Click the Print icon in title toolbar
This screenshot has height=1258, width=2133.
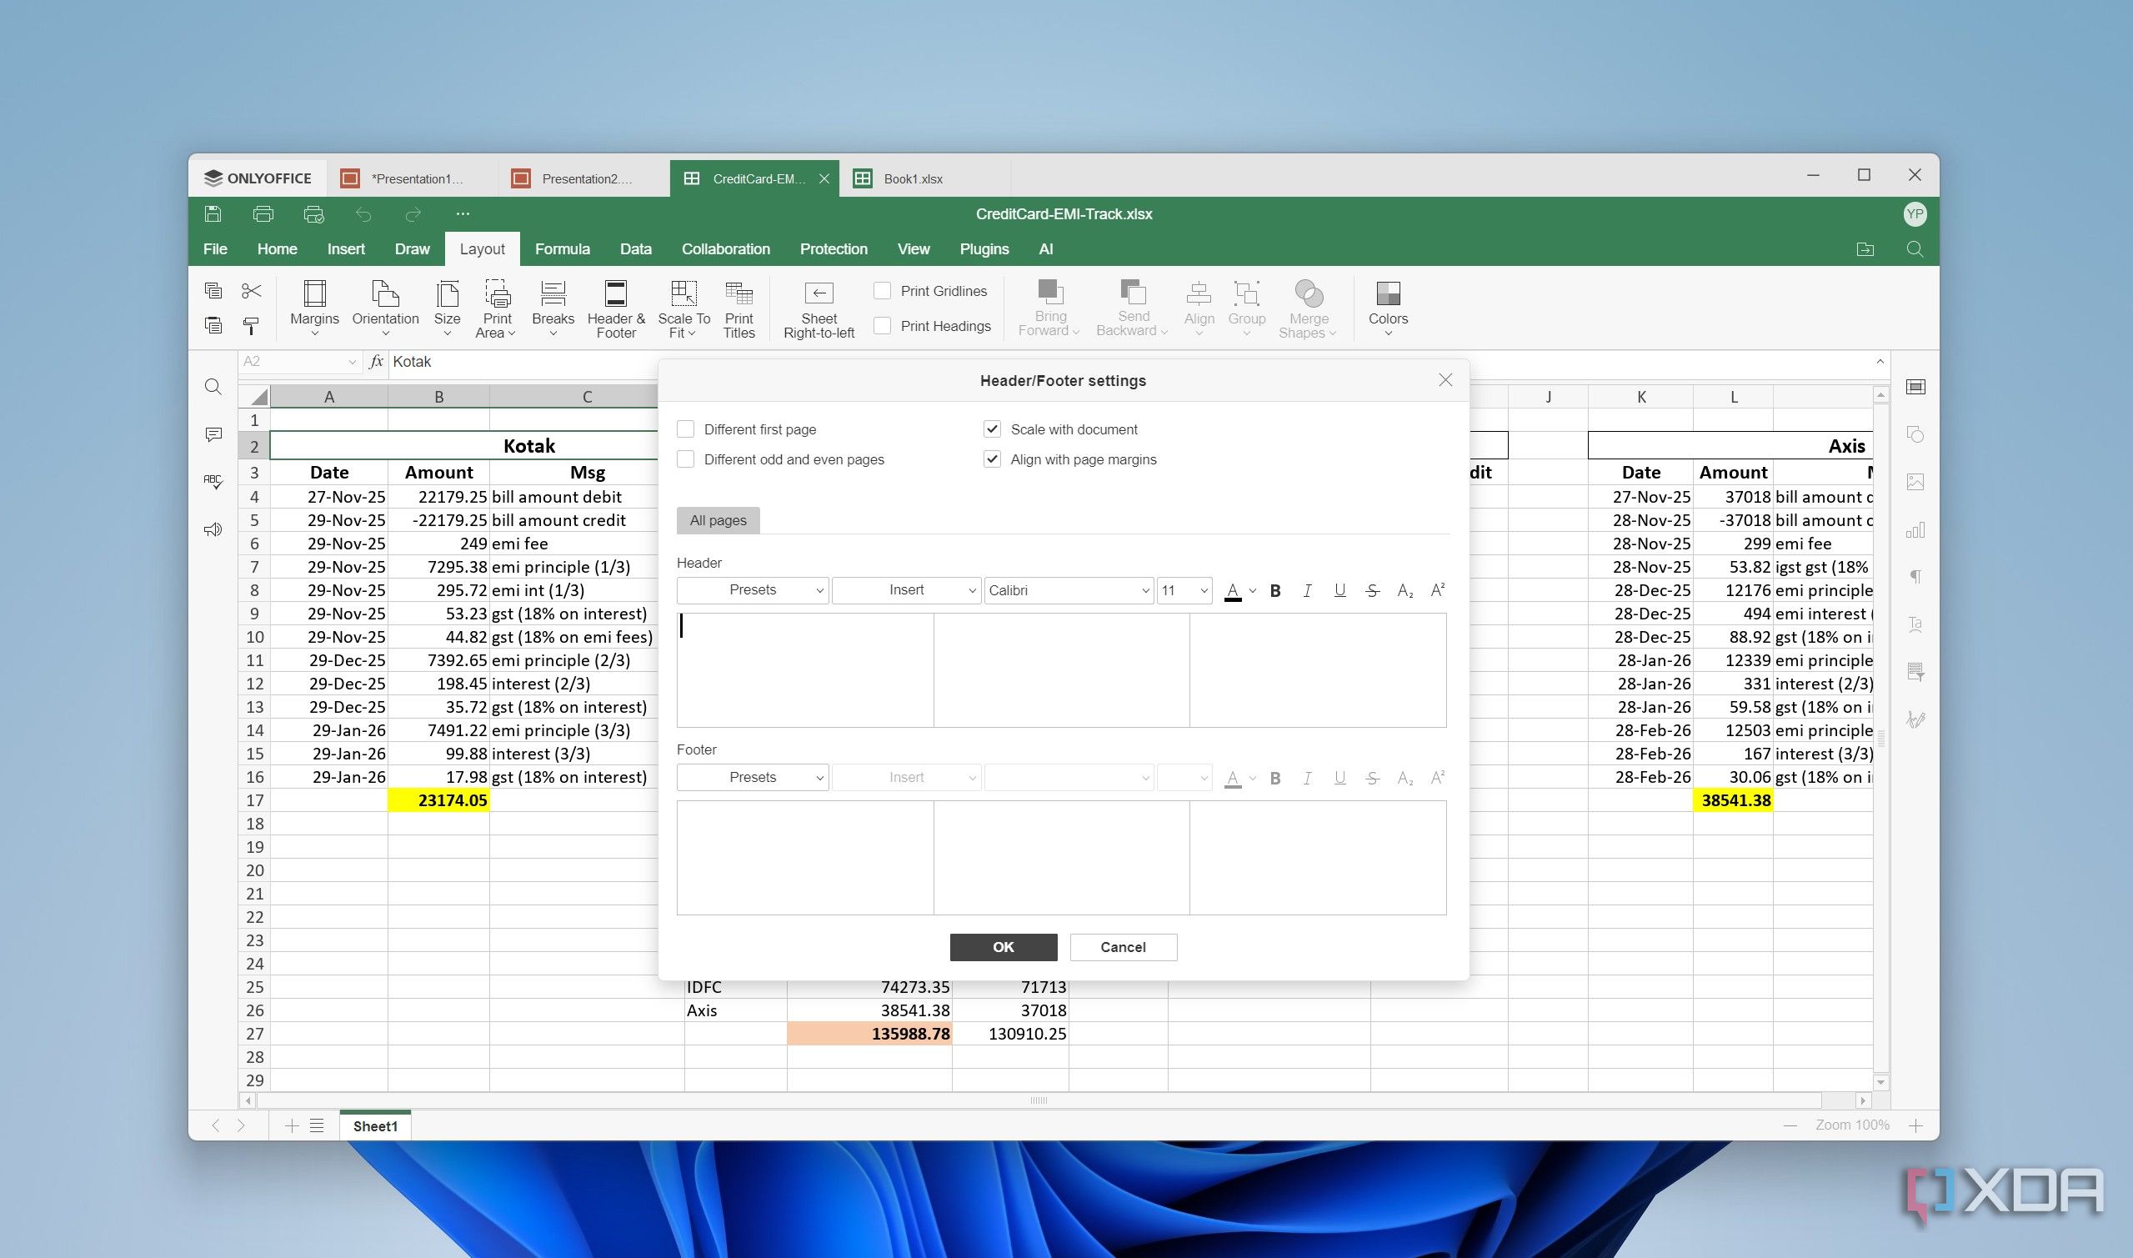[263, 213]
